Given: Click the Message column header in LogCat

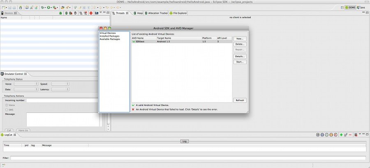Looking at the screenshot, I should pyautogui.click(x=65, y=145).
